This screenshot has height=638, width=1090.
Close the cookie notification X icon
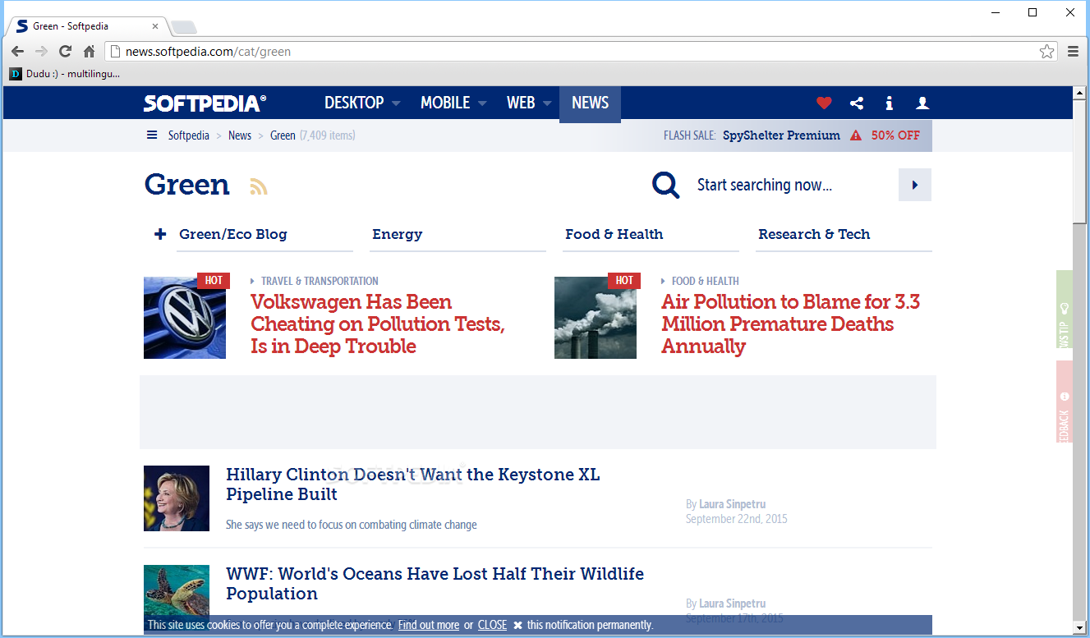click(517, 625)
